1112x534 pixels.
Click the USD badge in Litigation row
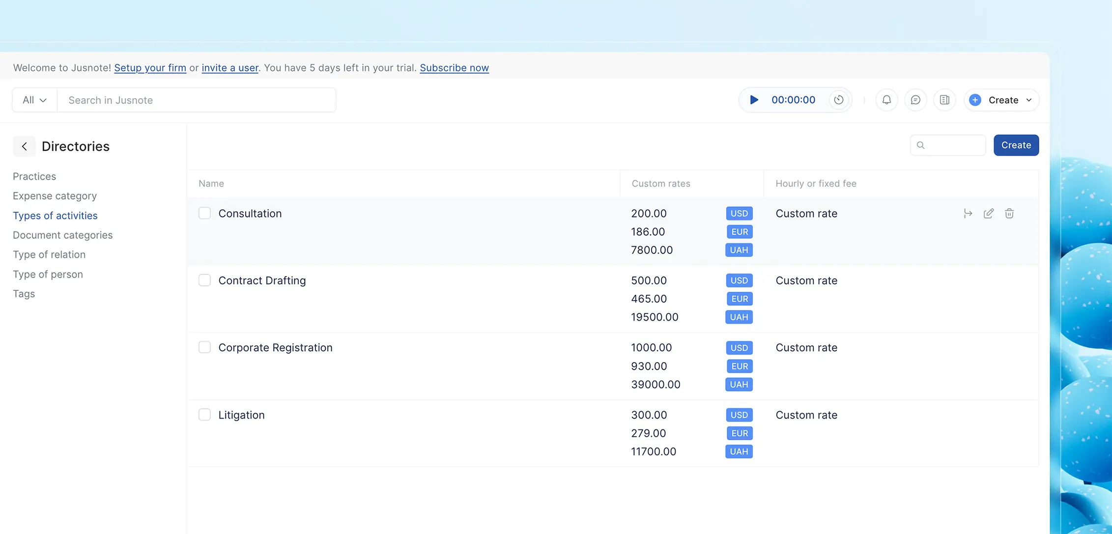[x=739, y=415]
